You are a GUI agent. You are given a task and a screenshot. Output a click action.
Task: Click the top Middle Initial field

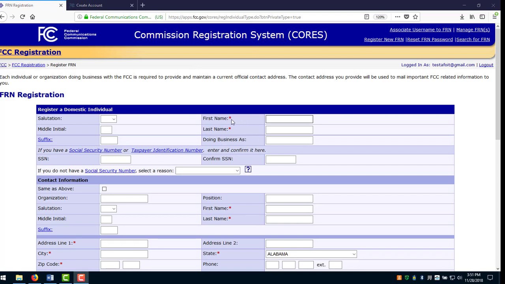(x=106, y=129)
